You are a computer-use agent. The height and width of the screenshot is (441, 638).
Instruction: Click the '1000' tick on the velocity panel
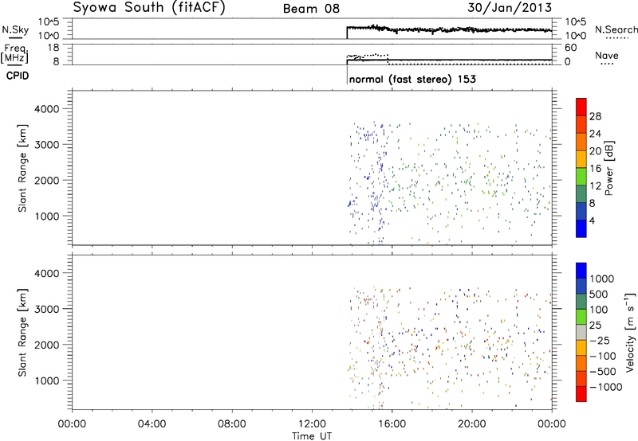tap(47, 381)
